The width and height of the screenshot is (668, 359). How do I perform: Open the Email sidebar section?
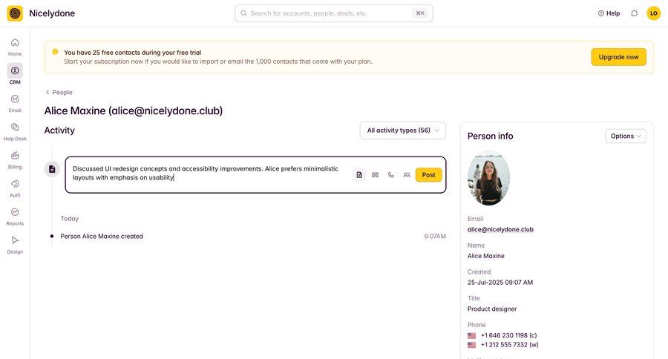[x=15, y=104]
